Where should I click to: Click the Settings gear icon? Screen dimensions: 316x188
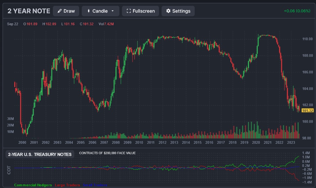click(168, 11)
